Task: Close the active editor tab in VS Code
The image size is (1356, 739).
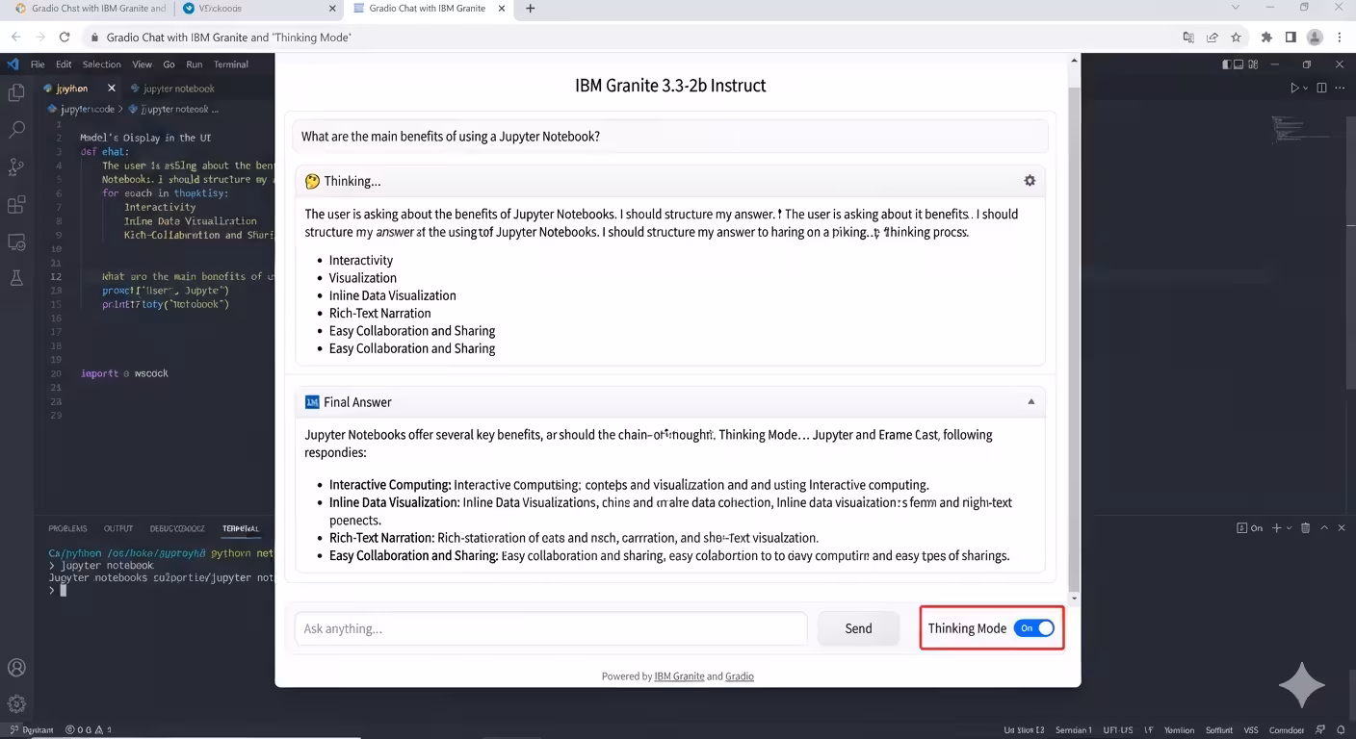Action: 111,88
